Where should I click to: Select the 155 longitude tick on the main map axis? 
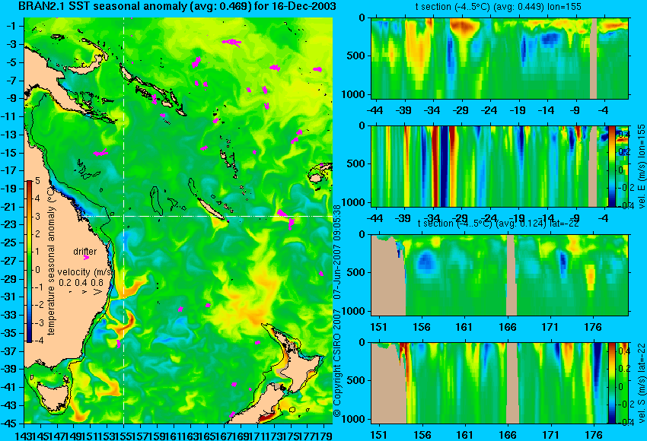click(124, 435)
